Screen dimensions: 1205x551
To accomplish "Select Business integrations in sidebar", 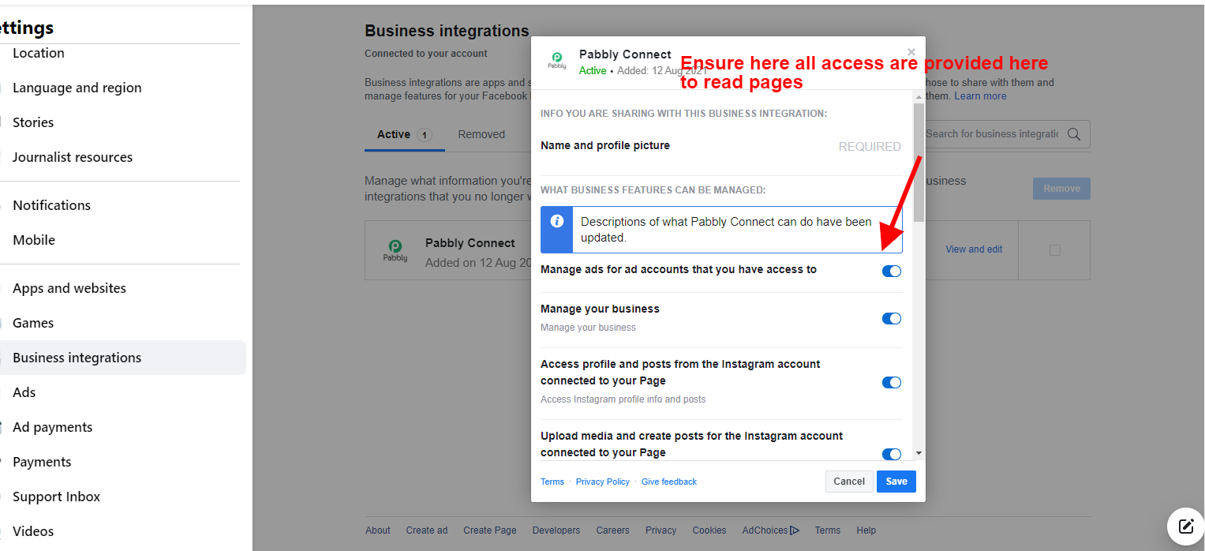I will pyautogui.click(x=122, y=358).
